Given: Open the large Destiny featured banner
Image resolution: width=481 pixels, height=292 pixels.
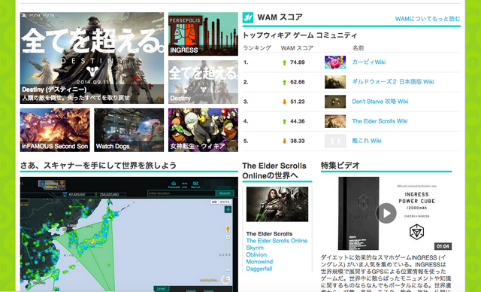Looking at the screenshot, I should pyautogui.click(x=92, y=58).
